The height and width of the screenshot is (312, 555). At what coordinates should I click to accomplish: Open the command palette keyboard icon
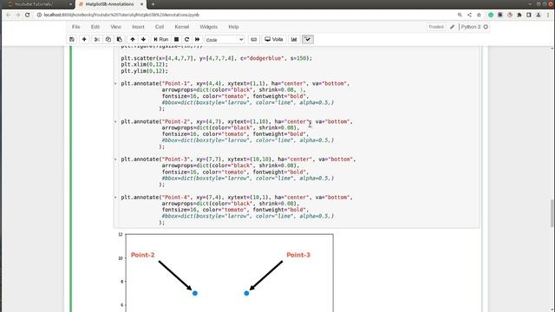(x=254, y=39)
